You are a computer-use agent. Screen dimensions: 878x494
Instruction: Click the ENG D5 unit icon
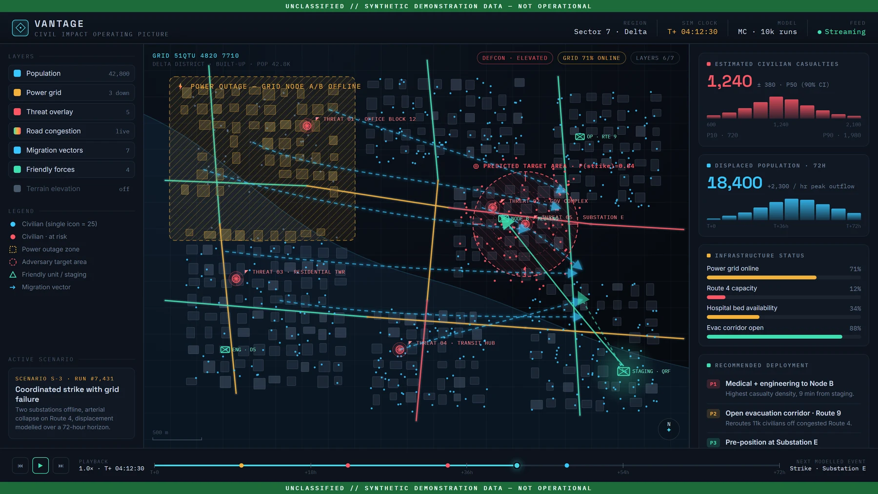[225, 350]
